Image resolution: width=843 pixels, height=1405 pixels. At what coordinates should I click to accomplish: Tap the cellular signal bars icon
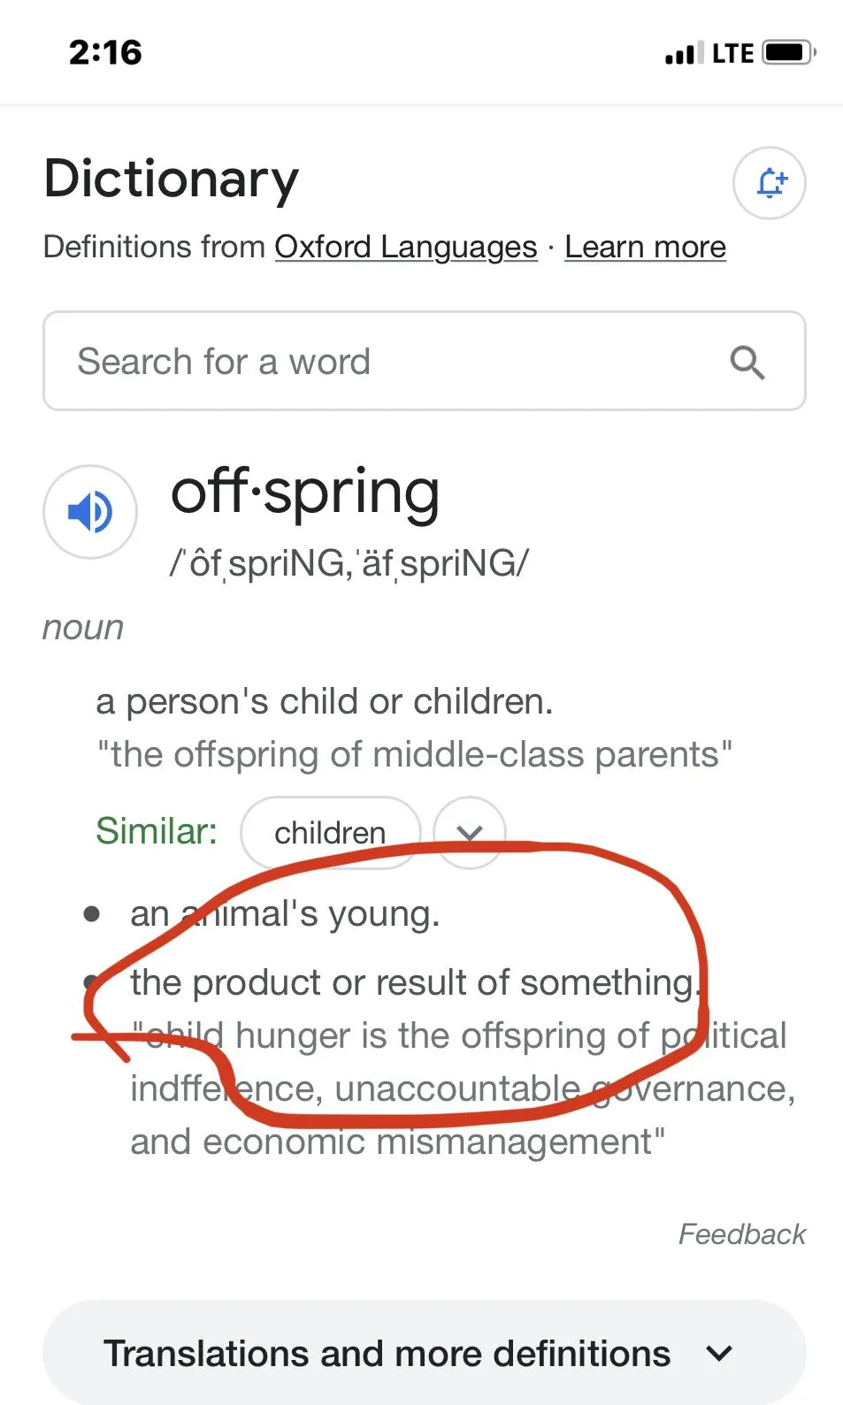(684, 53)
